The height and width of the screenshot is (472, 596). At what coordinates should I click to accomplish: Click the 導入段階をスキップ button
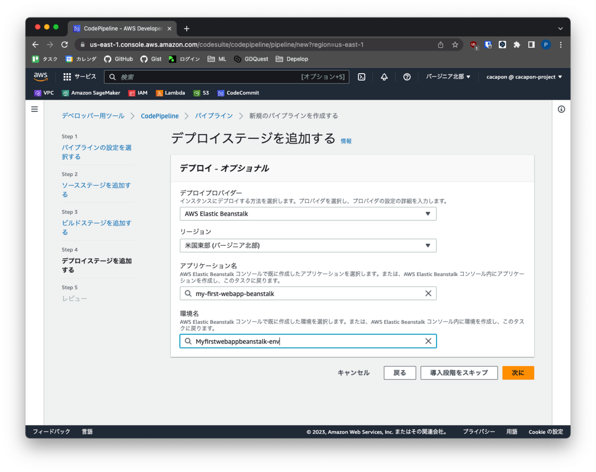click(459, 373)
